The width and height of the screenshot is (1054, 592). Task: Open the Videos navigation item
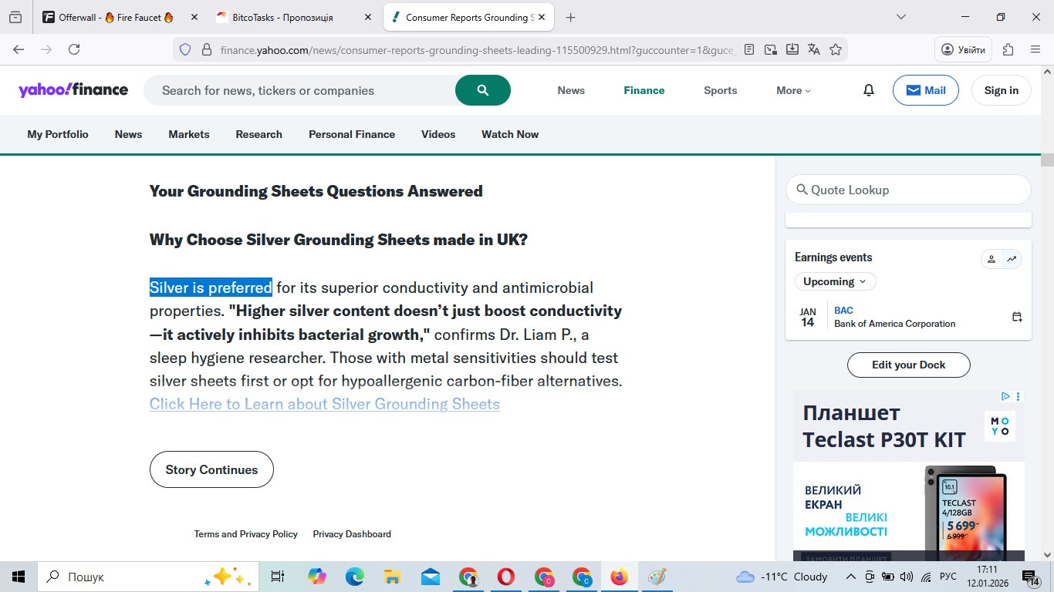pyautogui.click(x=438, y=134)
